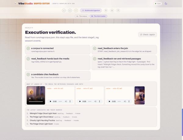Play the pumpkin video thumbnail
183x140 pixels.
point(30,98)
